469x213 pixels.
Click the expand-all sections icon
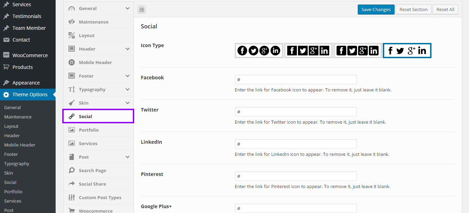141,10
